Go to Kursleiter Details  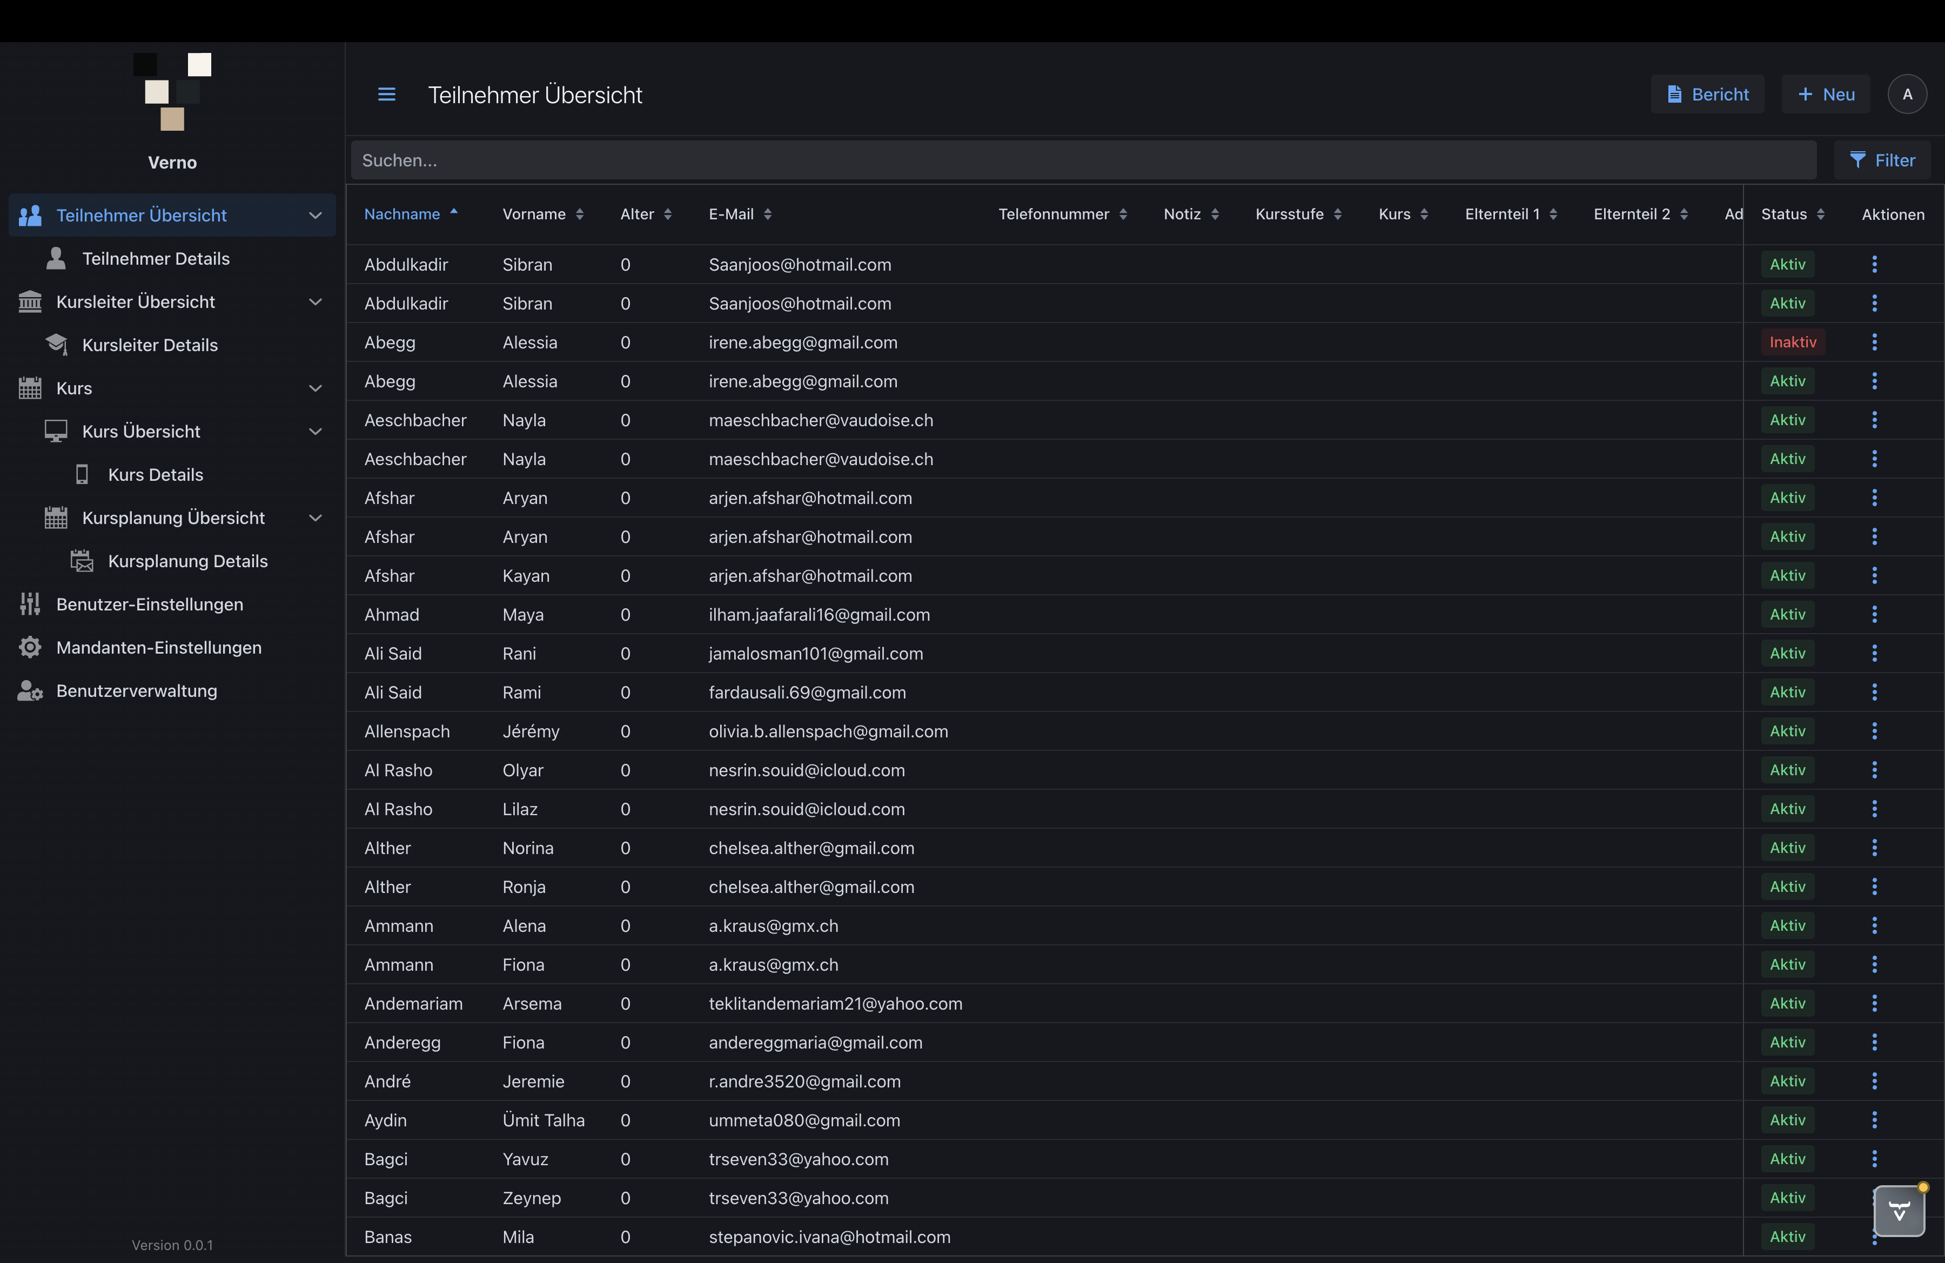point(150,346)
